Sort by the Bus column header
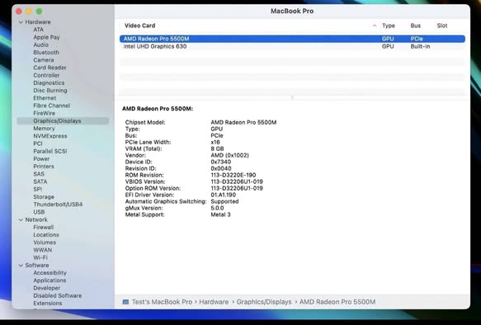Viewport: 481px width, 325px height. [x=415, y=26]
